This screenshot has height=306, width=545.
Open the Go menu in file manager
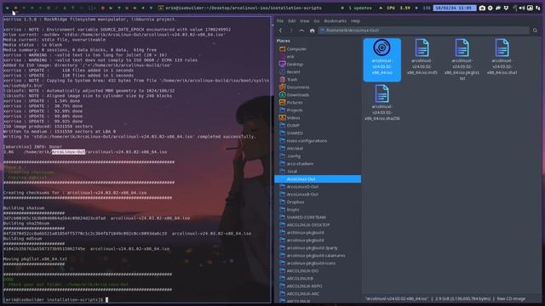pyautogui.click(x=316, y=21)
